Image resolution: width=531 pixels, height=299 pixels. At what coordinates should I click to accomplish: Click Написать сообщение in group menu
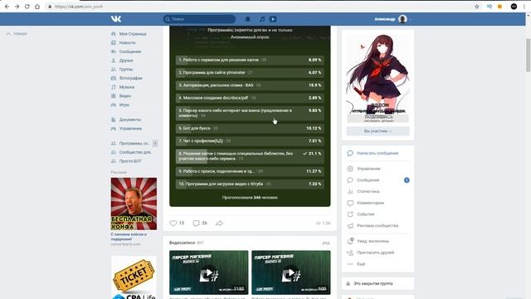pos(378,153)
